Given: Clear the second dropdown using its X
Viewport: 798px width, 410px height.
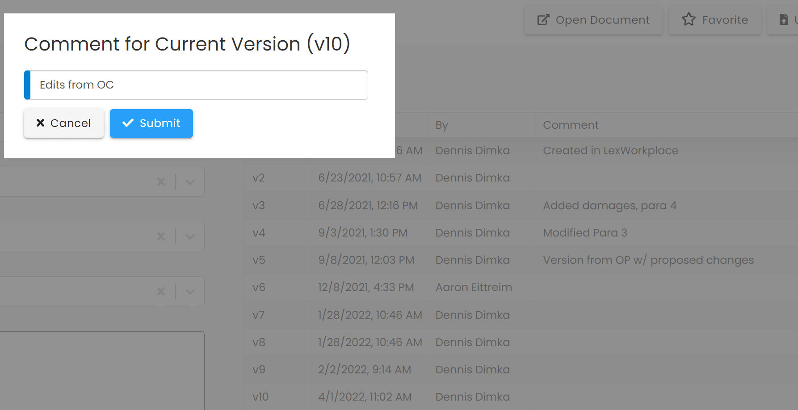Looking at the screenshot, I should (161, 237).
